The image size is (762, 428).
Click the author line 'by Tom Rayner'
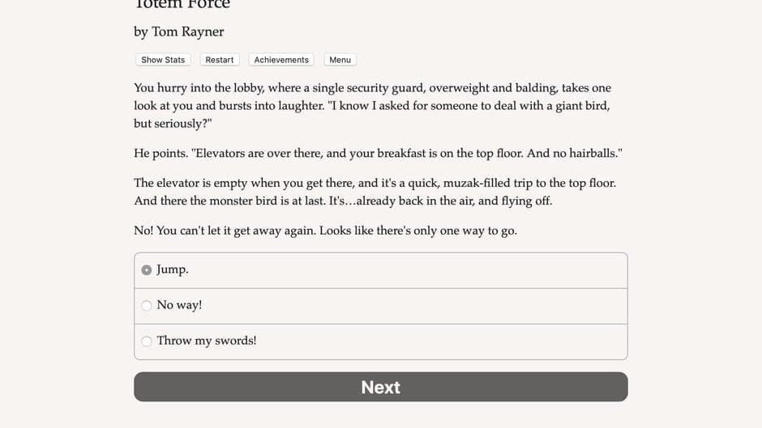coord(179,32)
